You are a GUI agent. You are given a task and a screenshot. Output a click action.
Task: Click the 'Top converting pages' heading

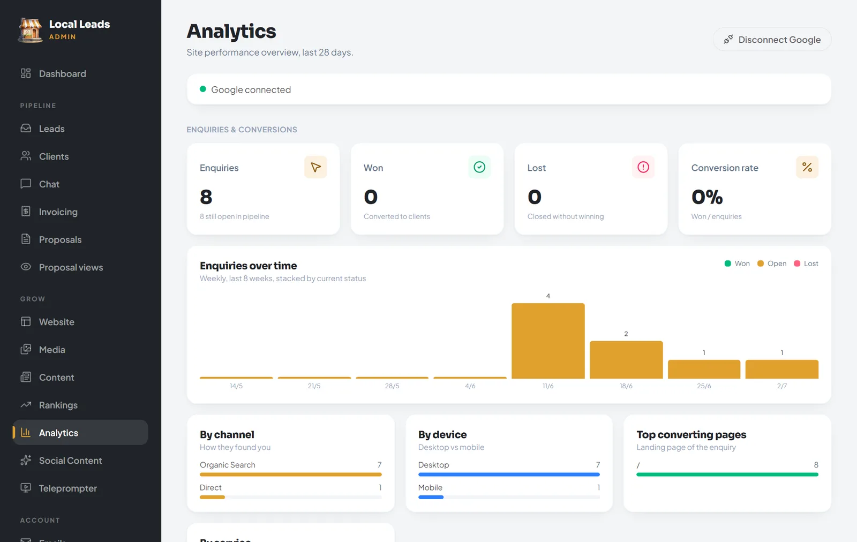click(x=691, y=434)
